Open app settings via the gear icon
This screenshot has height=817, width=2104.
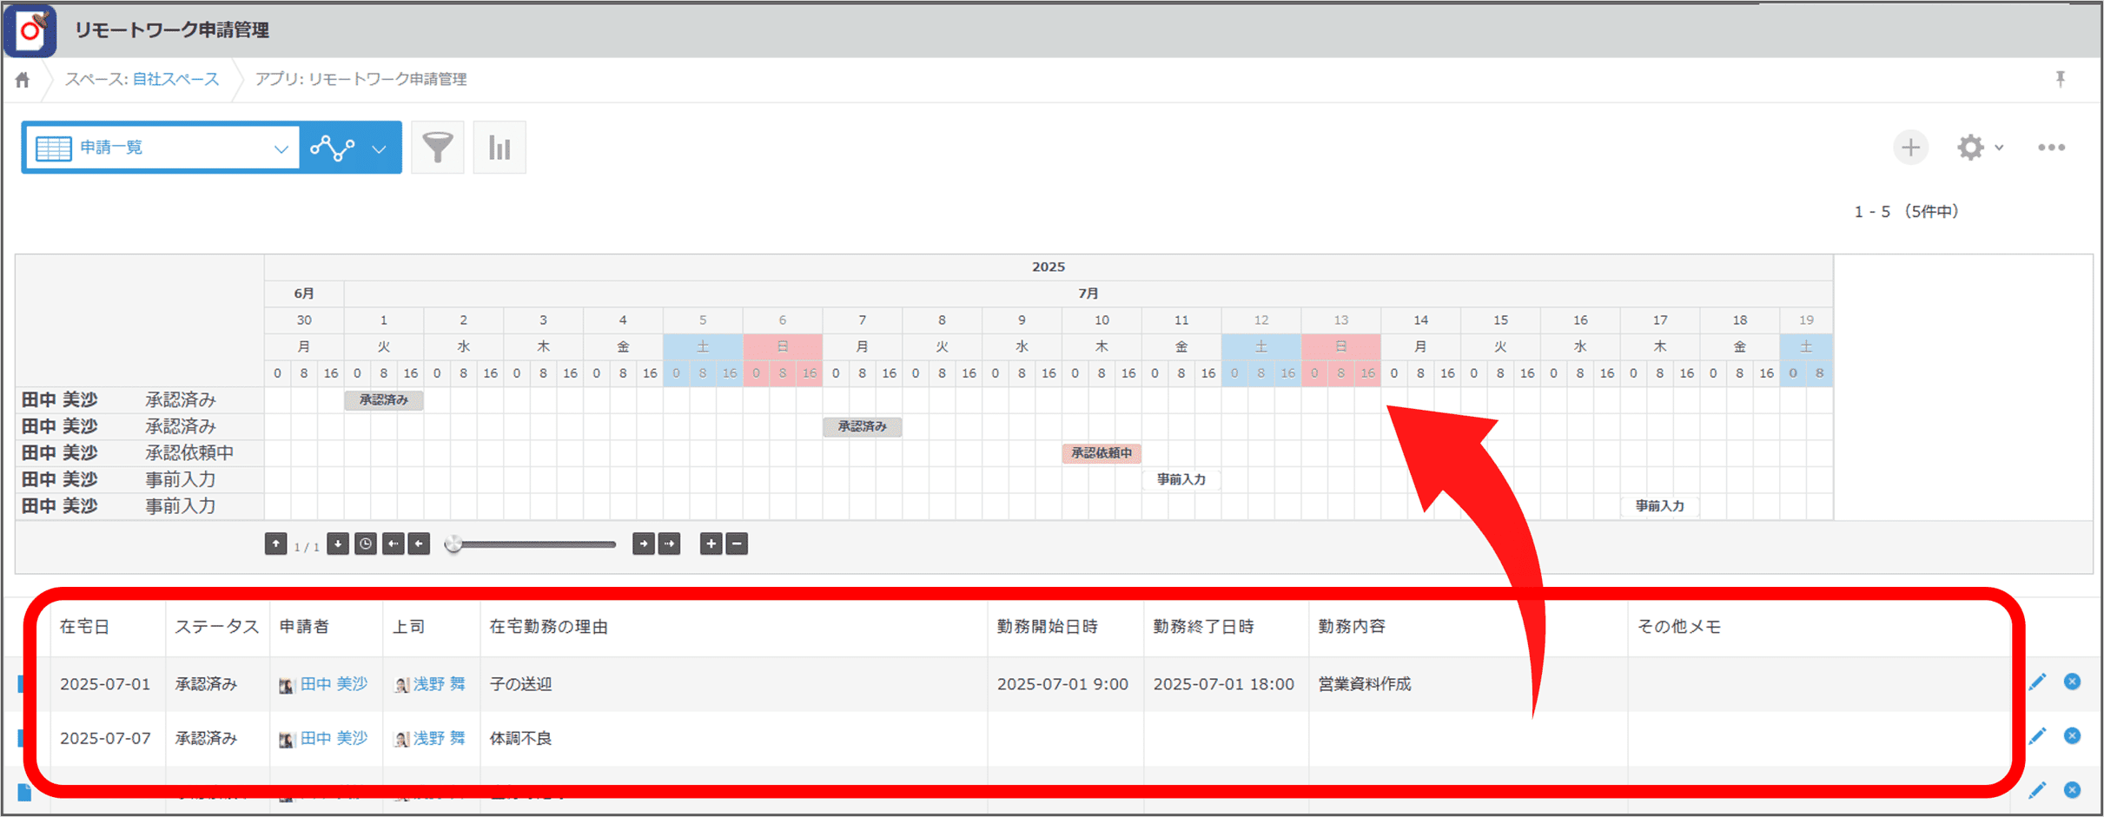coord(1970,148)
